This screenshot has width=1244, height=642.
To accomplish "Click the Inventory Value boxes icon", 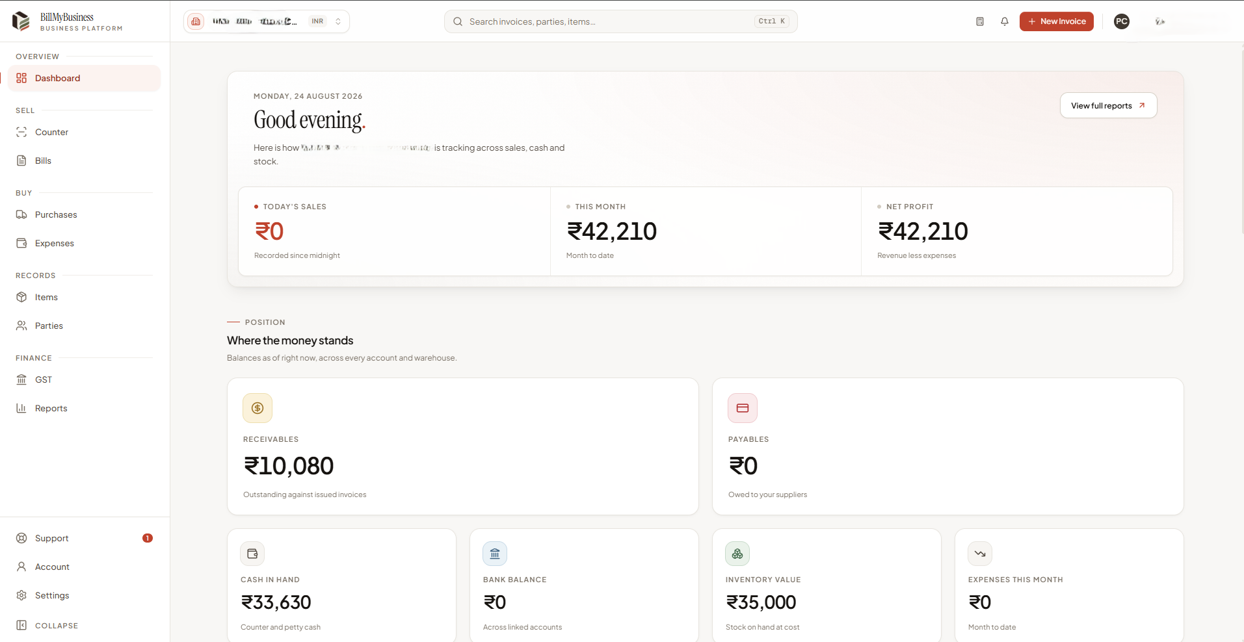I will [737, 554].
